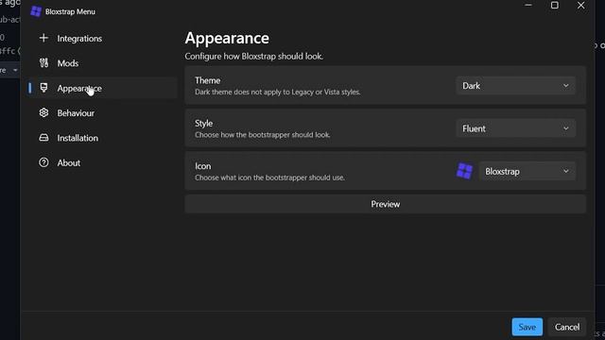The height and width of the screenshot is (340, 605).
Task: Click the Bloxstrap icon preview image
Action: (464, 171)
